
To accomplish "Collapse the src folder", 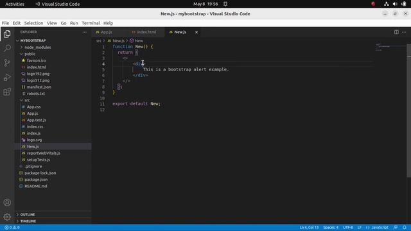I will click(x=27, y=100).
